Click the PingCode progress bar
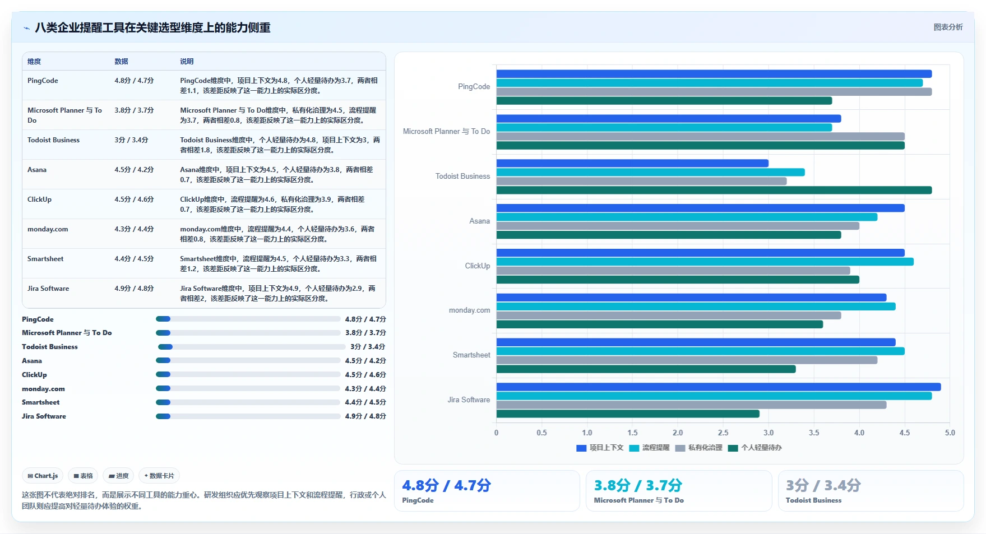Screen dimensions: 986x534 (x=248, y=319)
